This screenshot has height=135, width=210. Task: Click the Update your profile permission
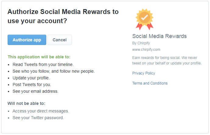click(31, 78)
